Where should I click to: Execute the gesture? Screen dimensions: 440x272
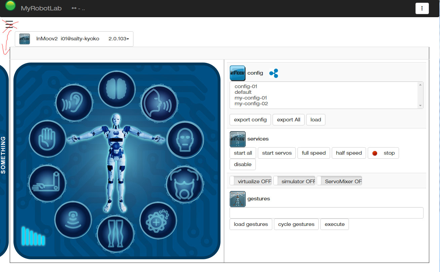pos(334,224)
